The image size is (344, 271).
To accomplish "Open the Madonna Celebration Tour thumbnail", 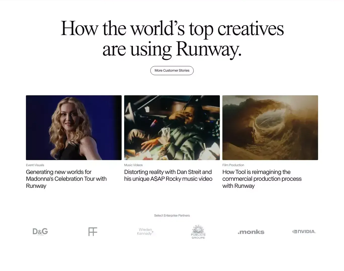I will click(x=74, y=128).
